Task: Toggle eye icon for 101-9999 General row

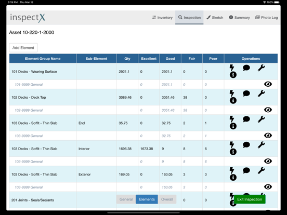Action: pos(268,84)
